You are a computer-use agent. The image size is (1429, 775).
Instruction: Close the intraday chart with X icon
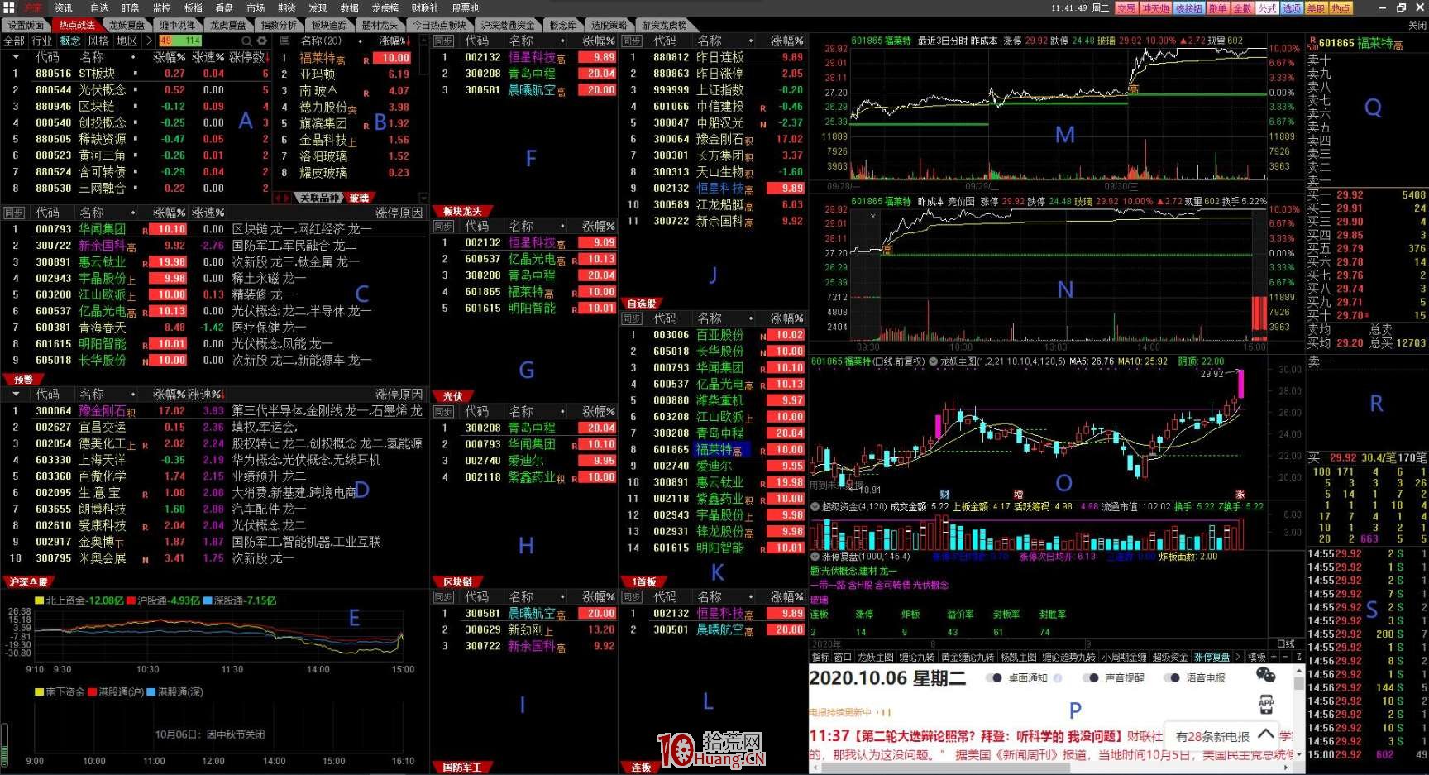tap(872, 216)
